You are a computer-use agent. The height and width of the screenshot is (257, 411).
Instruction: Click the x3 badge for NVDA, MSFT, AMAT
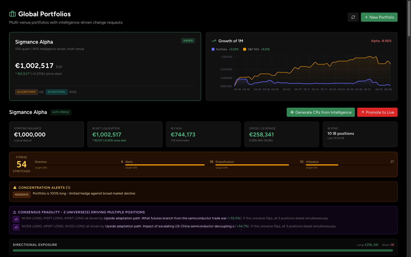pyautogui.click(x=16, y=219)
